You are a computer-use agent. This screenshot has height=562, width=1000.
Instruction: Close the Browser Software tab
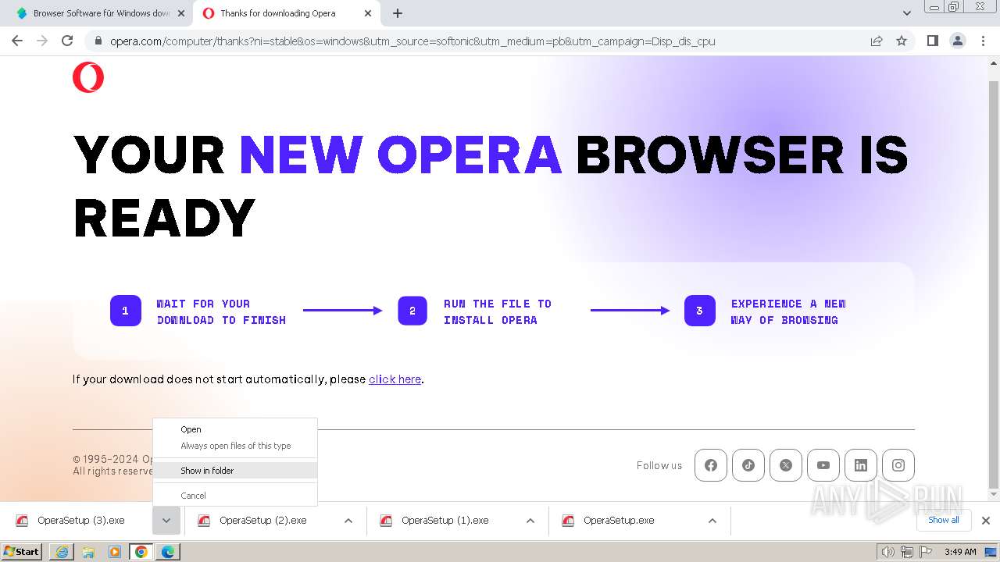click(181, 13)
